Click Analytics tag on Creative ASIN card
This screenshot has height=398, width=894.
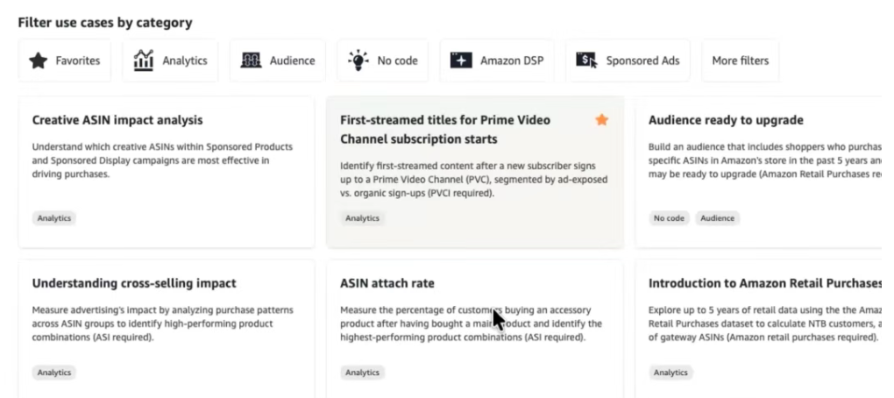pyautogui.click(x=54, y=217)
